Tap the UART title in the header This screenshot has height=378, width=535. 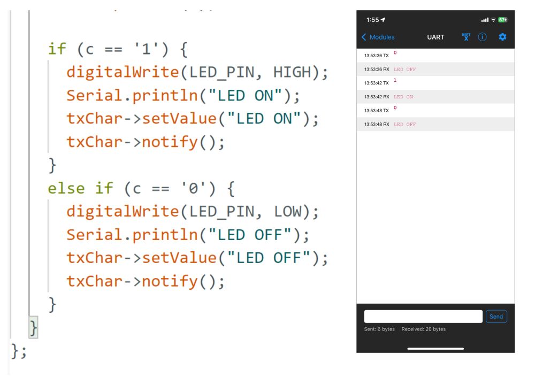coord(435,37)
